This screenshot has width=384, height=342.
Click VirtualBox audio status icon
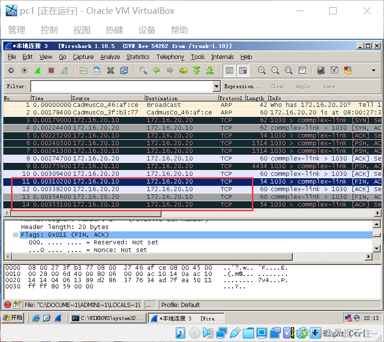(208, 333)
